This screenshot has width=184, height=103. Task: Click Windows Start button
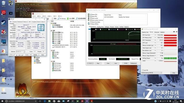(2, 101)
